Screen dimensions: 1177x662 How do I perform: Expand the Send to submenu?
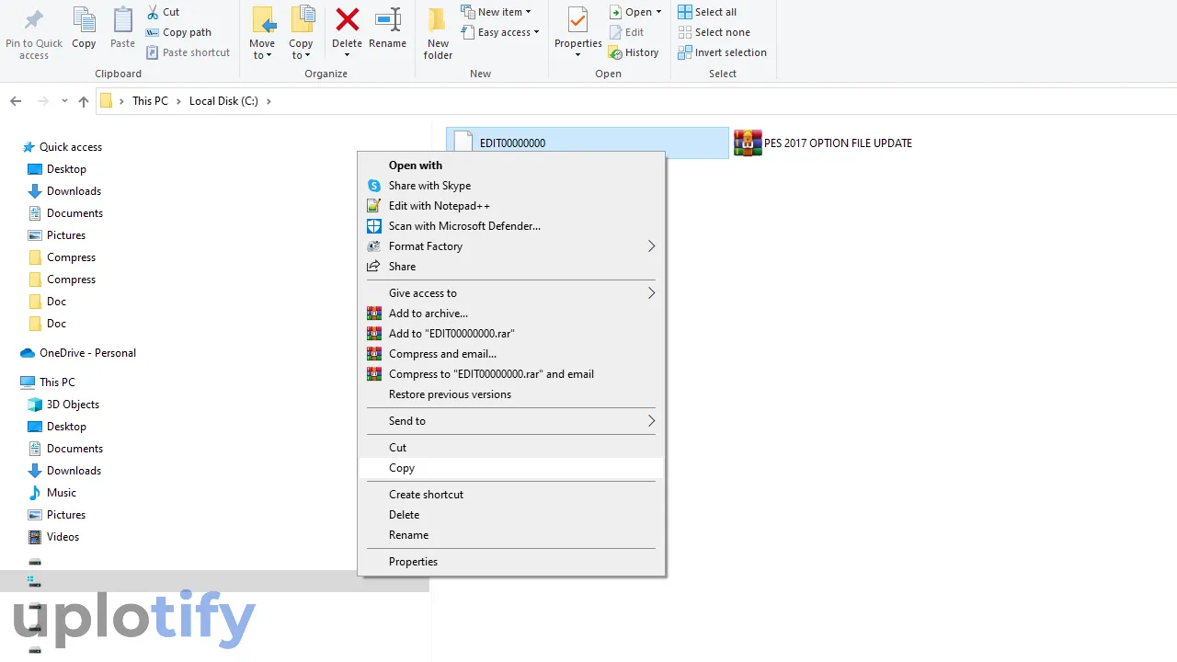point(510,421)
